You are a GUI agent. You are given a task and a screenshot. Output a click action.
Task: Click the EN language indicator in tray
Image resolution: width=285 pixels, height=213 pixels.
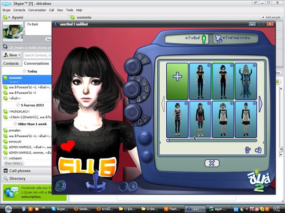click(x=236, y=209)
